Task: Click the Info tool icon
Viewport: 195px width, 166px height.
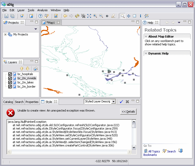Action: click(141, 16)
